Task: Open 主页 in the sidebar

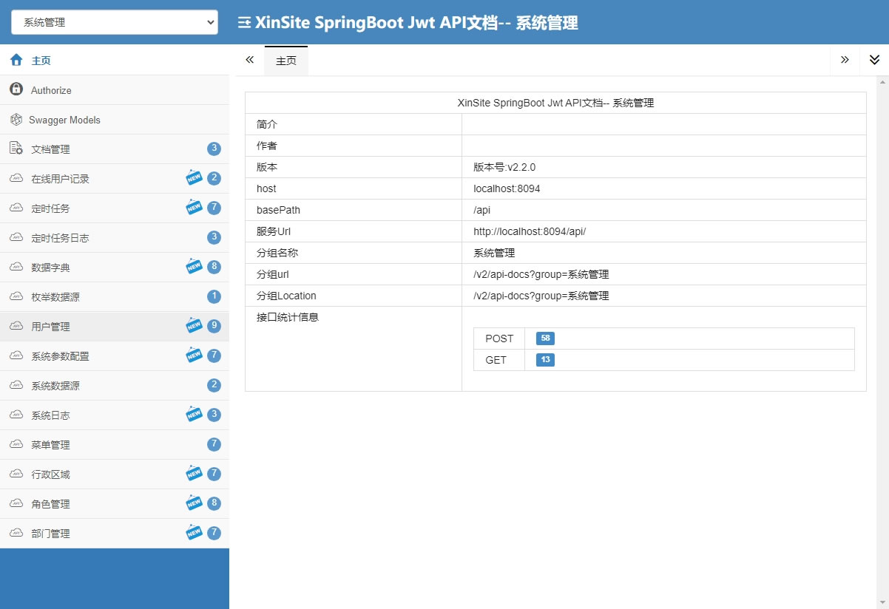Action: 115,60
